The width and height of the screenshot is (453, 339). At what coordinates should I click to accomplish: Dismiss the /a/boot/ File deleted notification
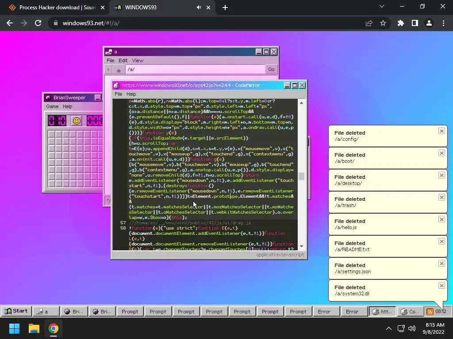pos(441,153)
